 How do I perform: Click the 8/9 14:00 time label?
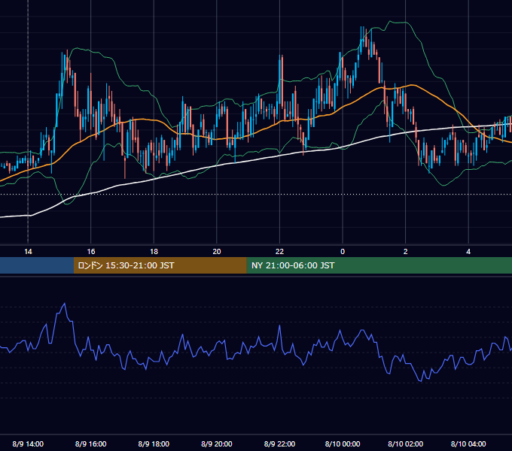[28, 443]
